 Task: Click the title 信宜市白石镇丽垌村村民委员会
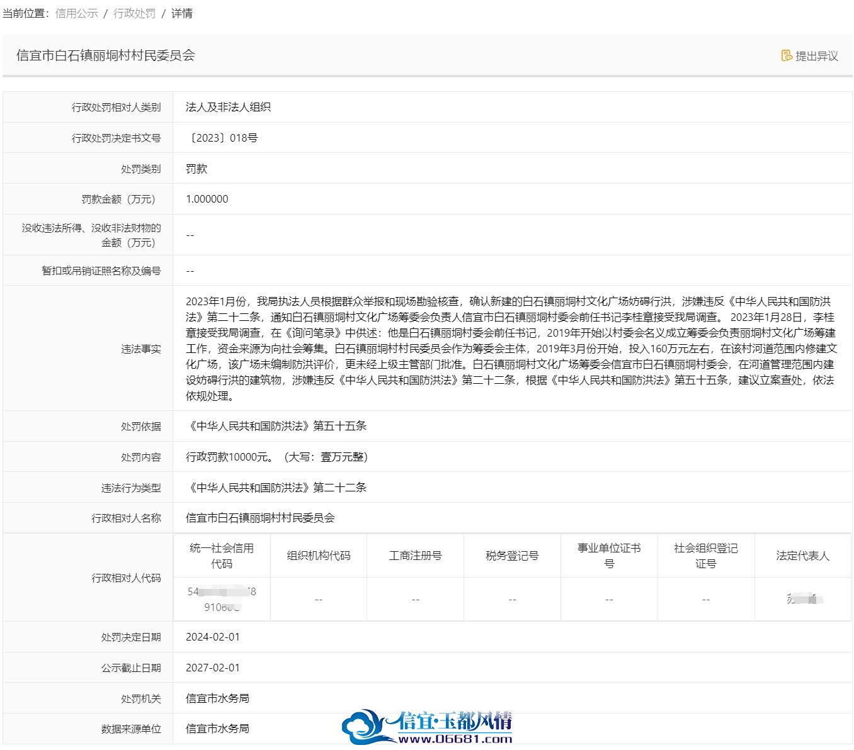click(106, 55)
